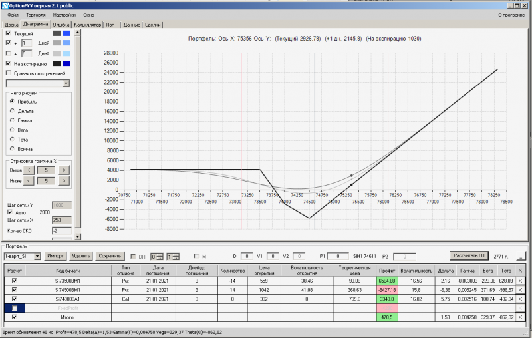Open the strategy comparison dropdown
The width and height of the screenshot is (532, 338).
click(x=66, y=83)
